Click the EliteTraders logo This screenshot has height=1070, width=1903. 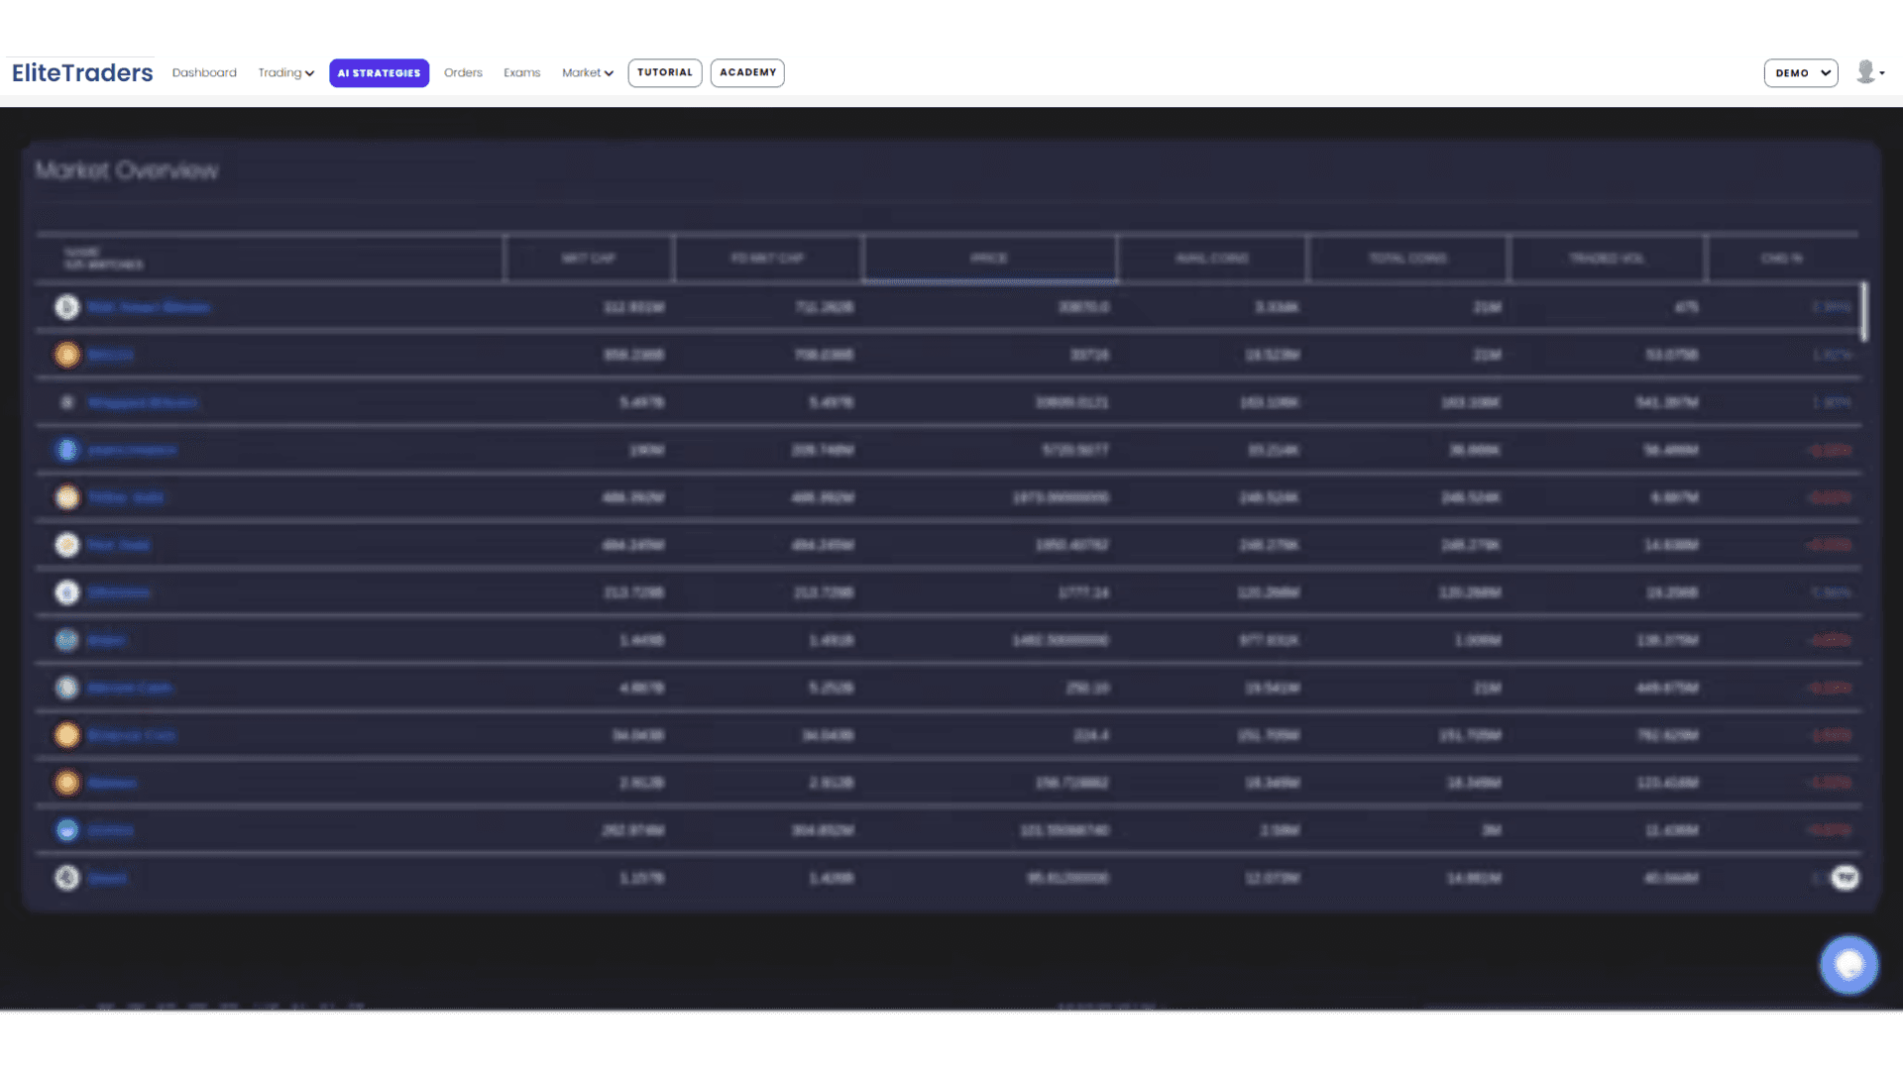pos(82,72)
